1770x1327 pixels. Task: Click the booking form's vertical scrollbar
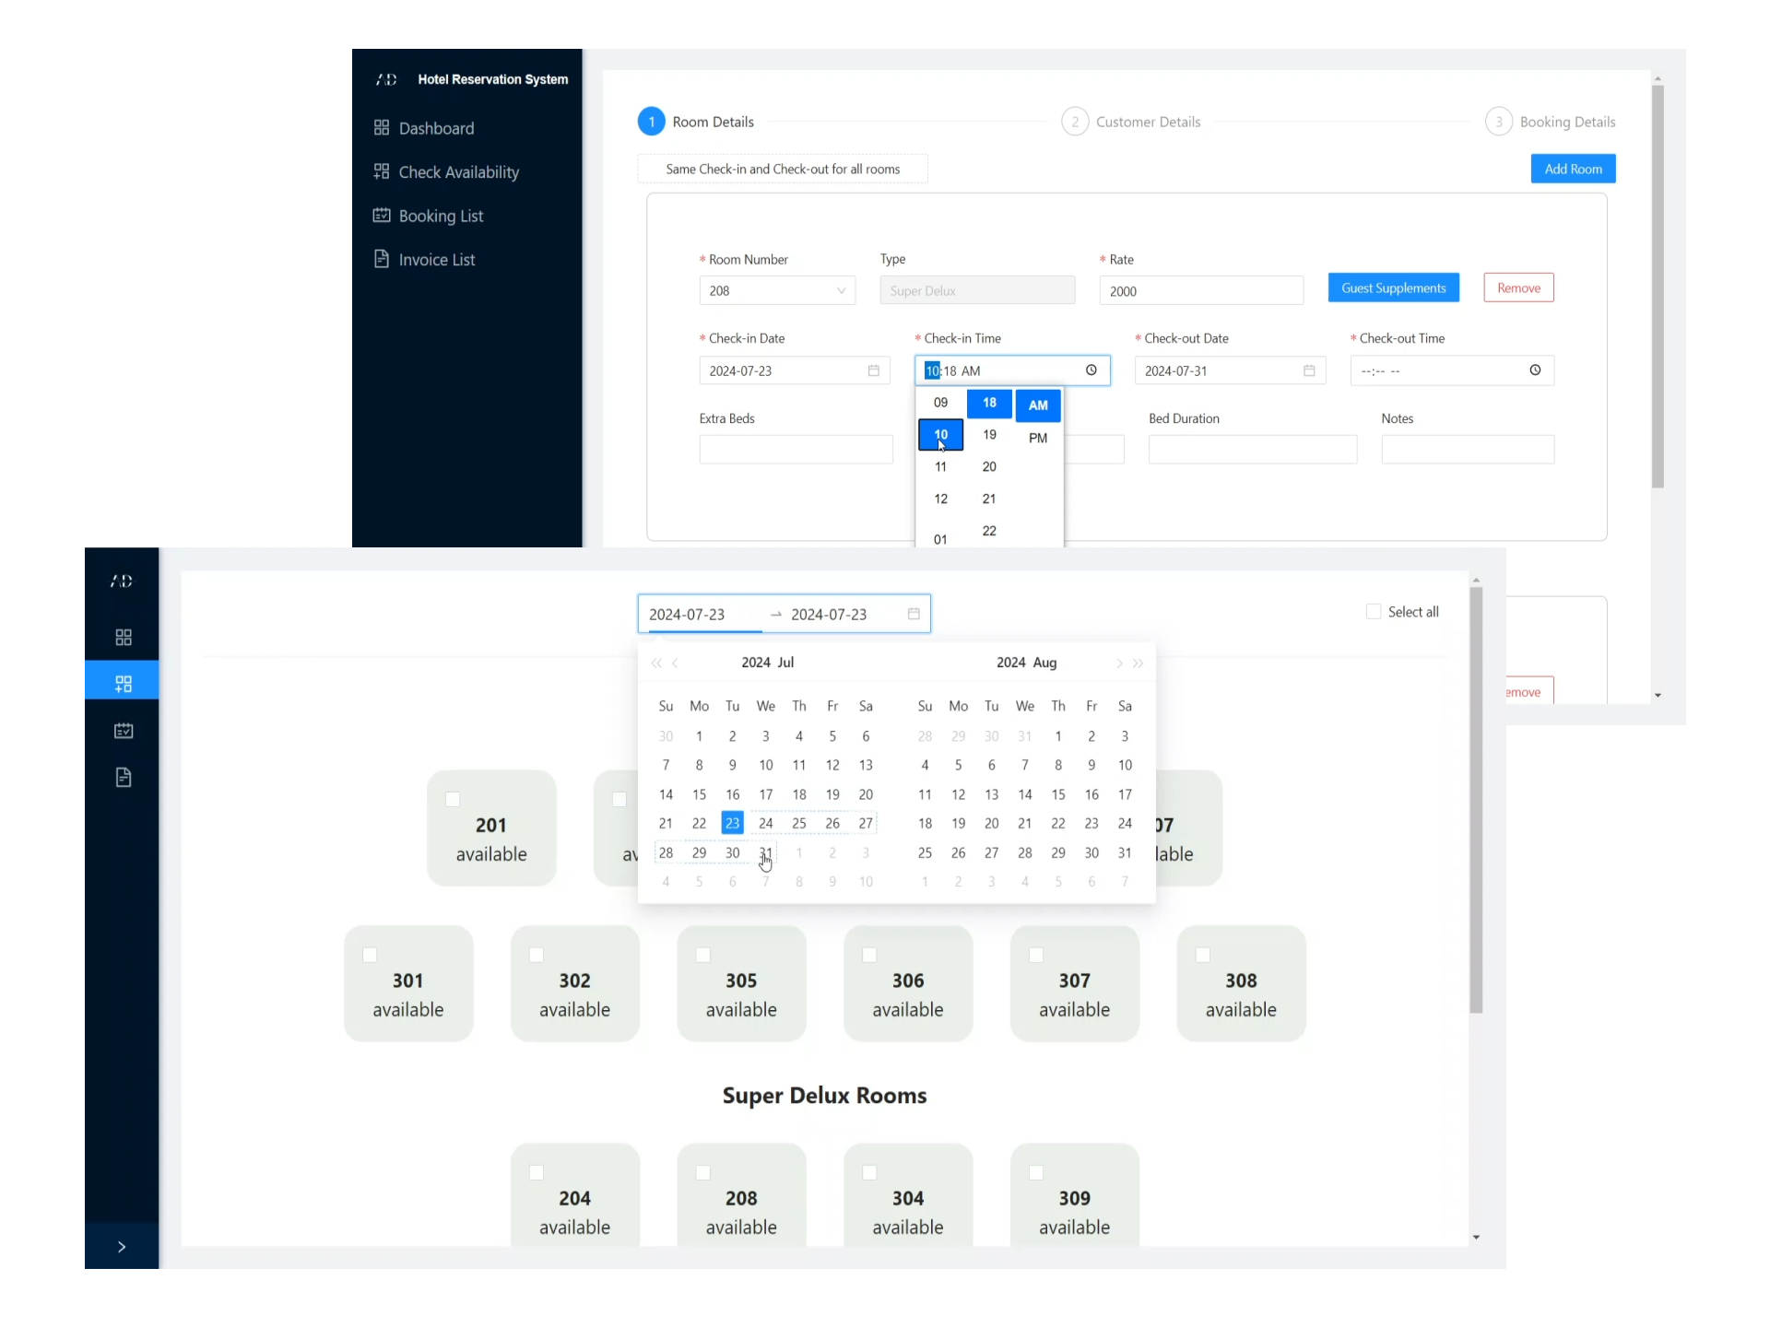(1658, 286)
